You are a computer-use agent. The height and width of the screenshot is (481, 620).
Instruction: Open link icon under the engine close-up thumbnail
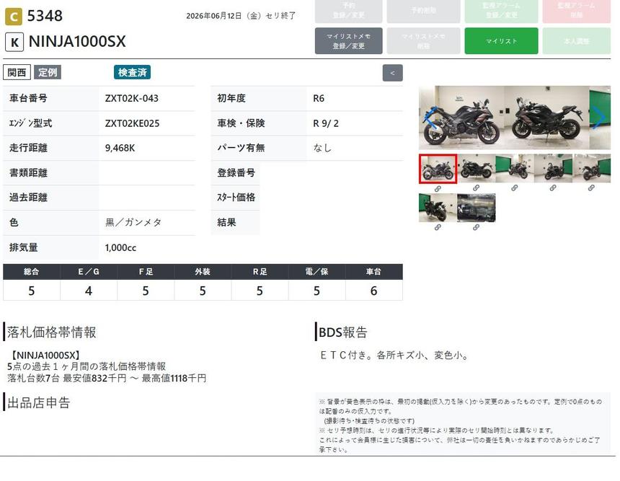tap(476, 227)
